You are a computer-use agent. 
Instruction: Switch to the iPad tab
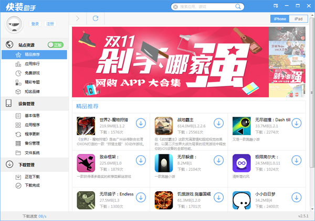tap(298, 19)
